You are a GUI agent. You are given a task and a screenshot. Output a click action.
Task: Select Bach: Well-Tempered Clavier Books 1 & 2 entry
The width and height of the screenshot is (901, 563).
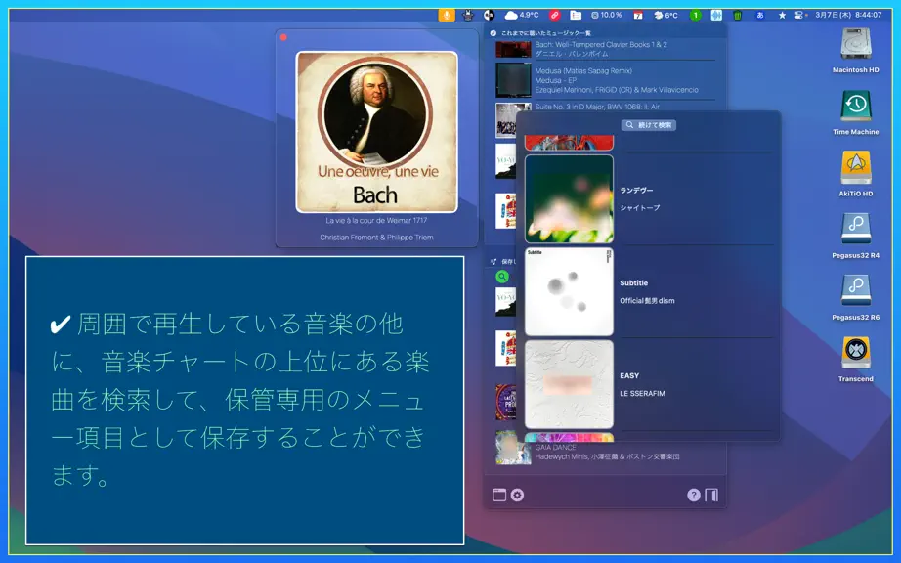[601, 44]
